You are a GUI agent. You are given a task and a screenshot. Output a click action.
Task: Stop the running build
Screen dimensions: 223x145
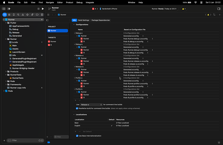point(39,9)
